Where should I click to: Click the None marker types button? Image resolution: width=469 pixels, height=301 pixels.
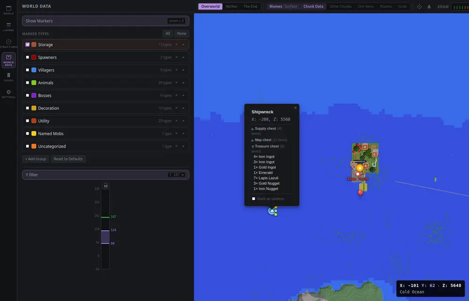click(x=182, y=33)
